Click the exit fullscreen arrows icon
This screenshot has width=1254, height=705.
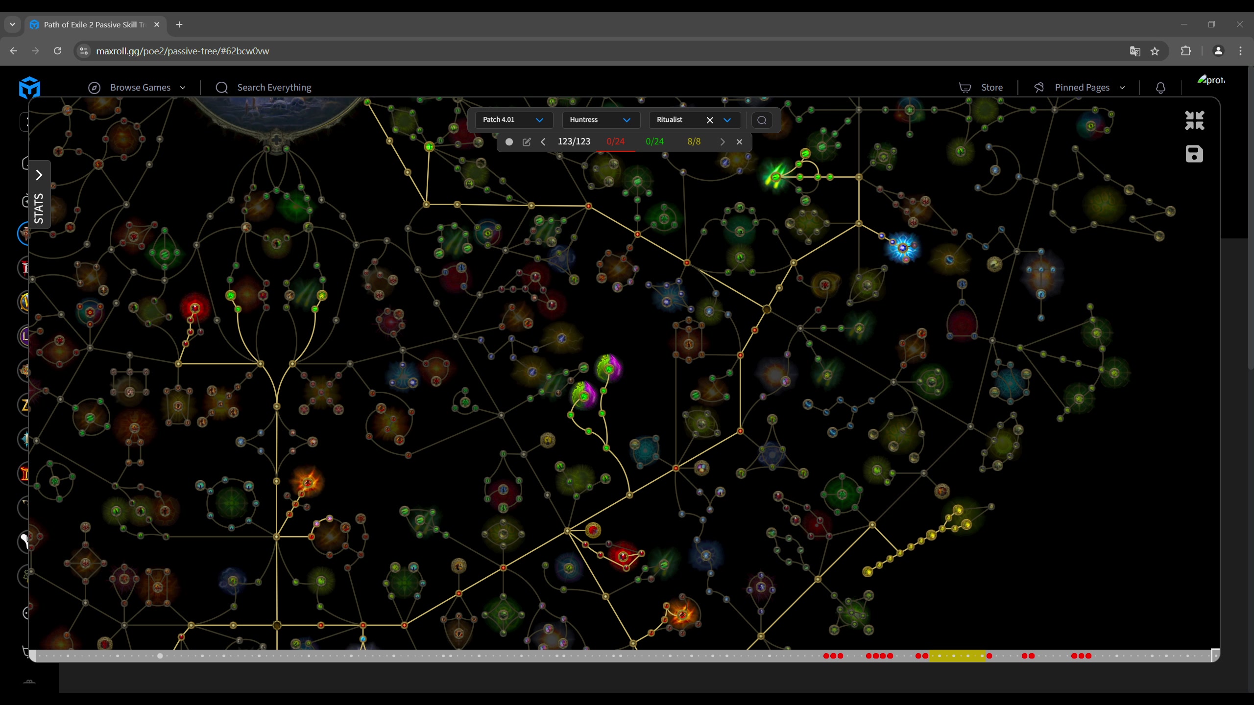pos(1194,120)
